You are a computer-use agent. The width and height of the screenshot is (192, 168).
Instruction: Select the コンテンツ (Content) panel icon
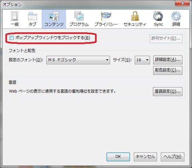pos(54,19)
